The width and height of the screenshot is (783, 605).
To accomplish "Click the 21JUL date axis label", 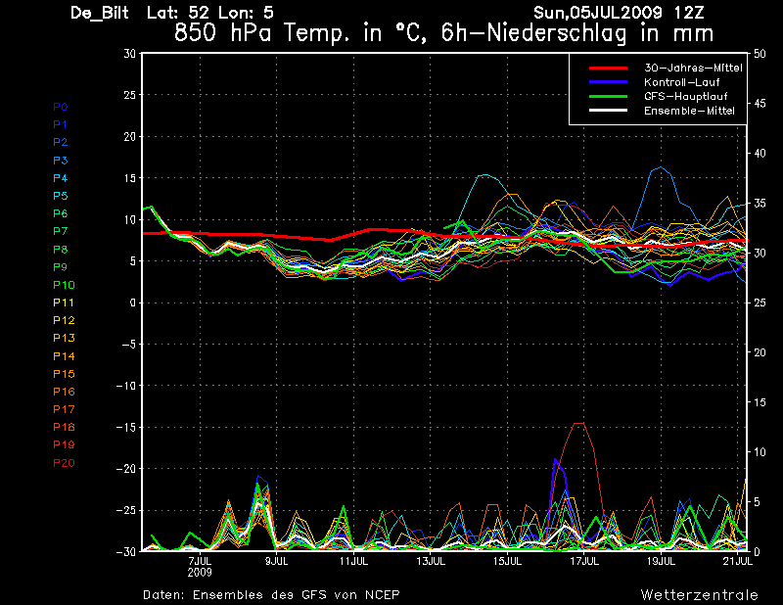I will pyautogui.click(x=738, y=561).
